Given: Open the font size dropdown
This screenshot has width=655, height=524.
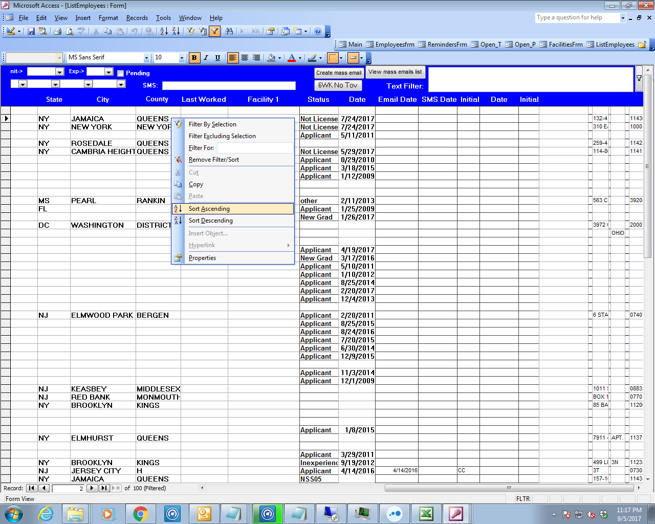Looking at the screenshot, I should coord(182,58).
